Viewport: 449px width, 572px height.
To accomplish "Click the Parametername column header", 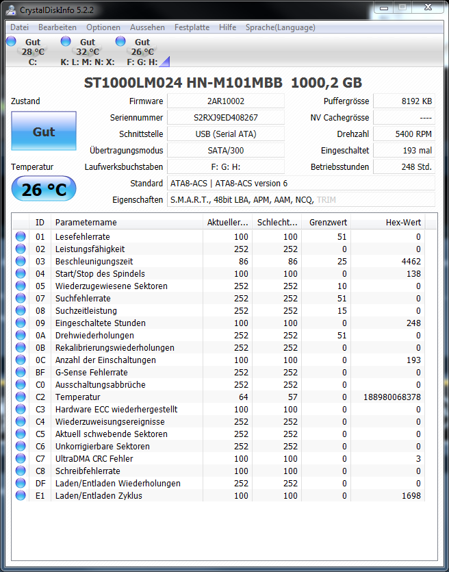I will (x=127, y=222).
